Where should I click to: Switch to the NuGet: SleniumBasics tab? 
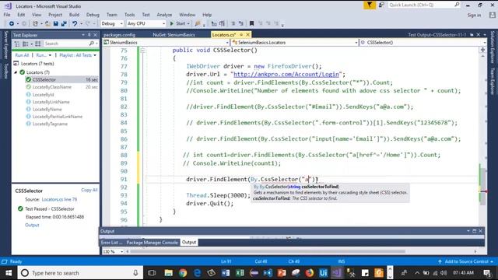[x=174, y=34]
